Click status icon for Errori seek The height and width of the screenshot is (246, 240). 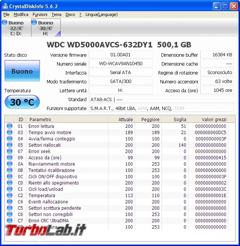click(x=10, y=151)
